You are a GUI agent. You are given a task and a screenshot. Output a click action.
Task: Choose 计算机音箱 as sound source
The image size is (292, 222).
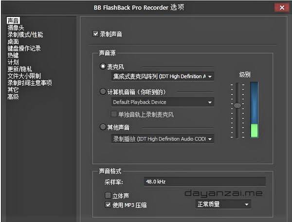coord(103,92)
